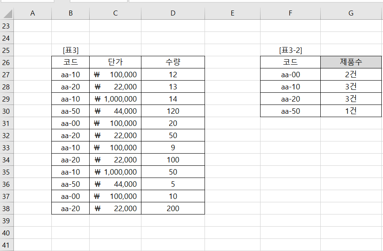Viewport: 383px width, 251px height.
Task: Click the 제품수 header cell
Action: click(x=351, y=63)
